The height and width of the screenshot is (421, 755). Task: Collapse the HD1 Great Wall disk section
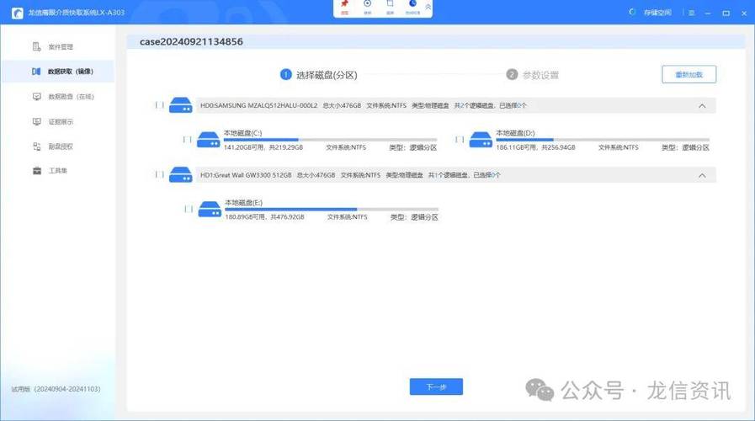[702, 175]
